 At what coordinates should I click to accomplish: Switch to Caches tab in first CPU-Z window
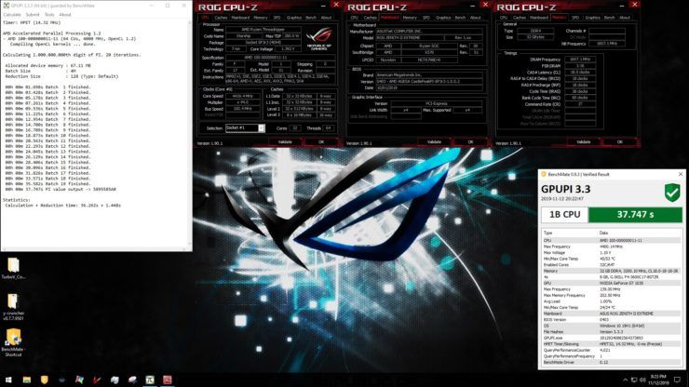pyautogui.click(x=221, y=18)
